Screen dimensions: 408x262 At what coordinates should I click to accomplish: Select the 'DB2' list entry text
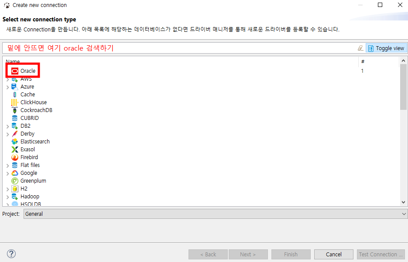coord(25,126)
